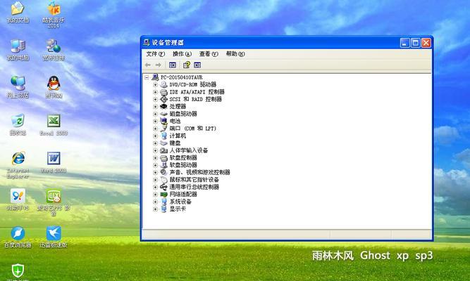Select the 网络适配器 tree row label

tap(183, 195)
